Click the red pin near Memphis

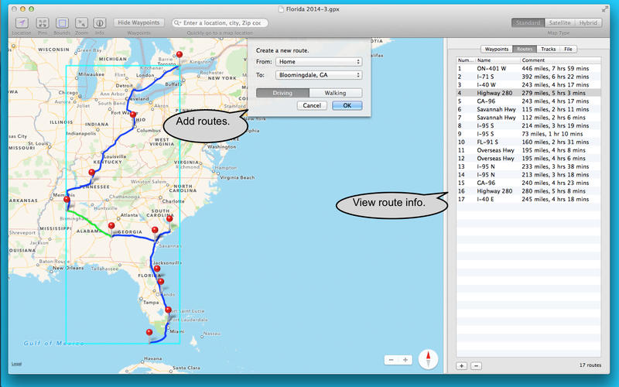(67, 200)
